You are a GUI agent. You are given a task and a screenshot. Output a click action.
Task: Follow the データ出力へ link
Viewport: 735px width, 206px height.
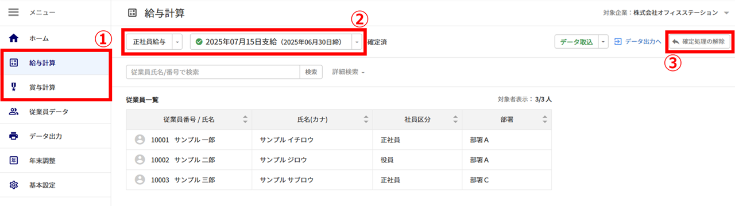637,42
